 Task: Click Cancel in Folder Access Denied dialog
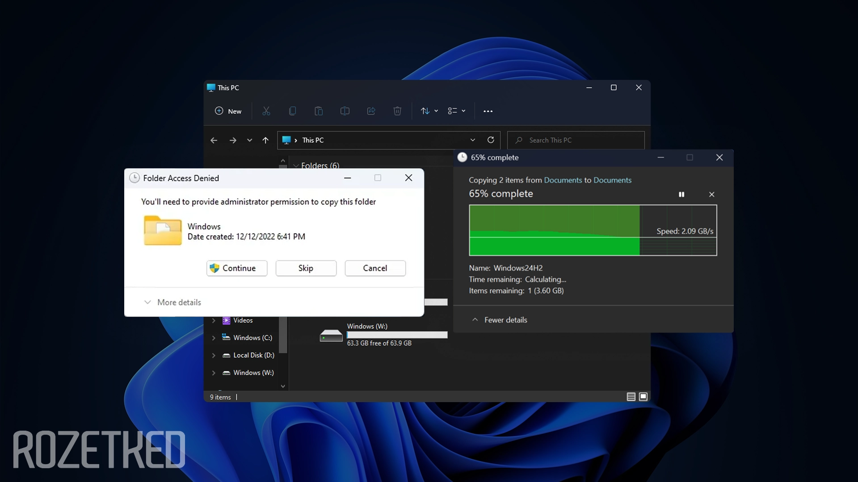point(375,268)
